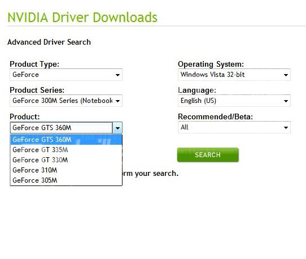This screenshot has width=306, height=259.
Task: Open the Operating System dropdown arrow
Action: pyautogui.click(x=286, y=75)
